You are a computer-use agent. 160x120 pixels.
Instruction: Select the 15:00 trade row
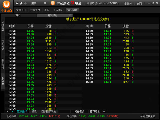coord(121,82)
